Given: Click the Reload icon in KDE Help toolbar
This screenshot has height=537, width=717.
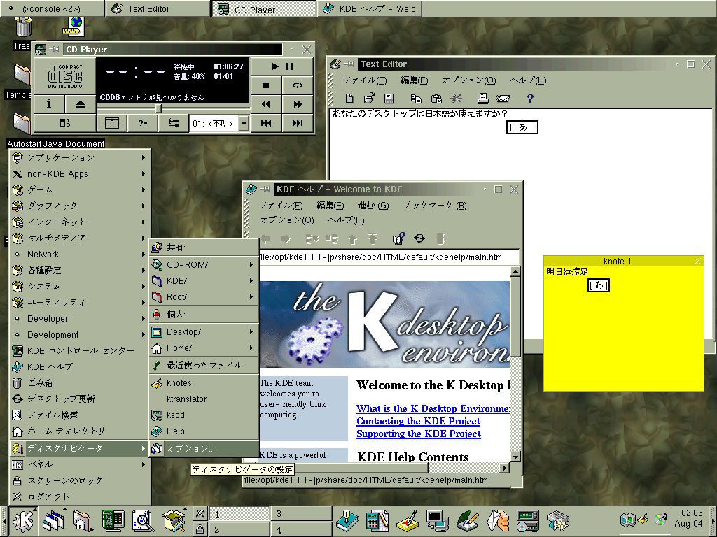Looking at the screenshot, I should point(419,239).
